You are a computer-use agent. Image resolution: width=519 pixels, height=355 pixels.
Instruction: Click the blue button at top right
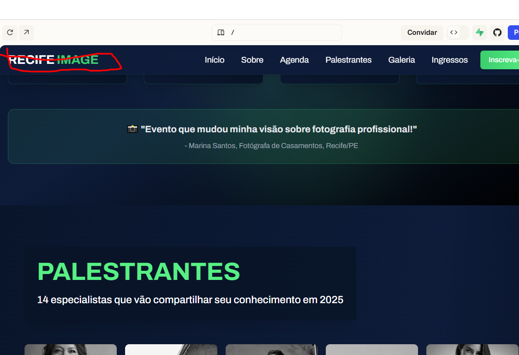pos(514,32)
